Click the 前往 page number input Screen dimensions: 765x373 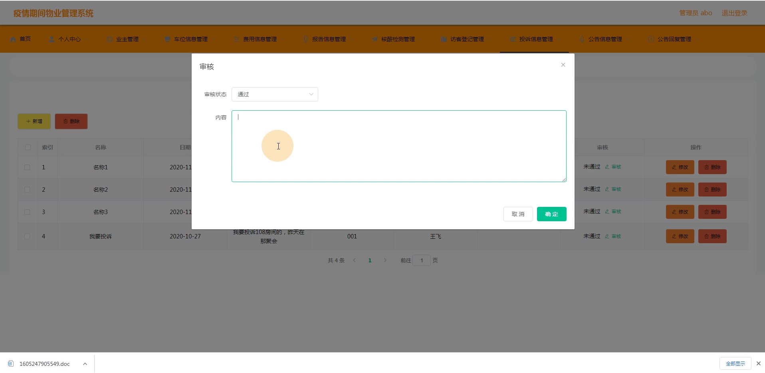[422, 260]
